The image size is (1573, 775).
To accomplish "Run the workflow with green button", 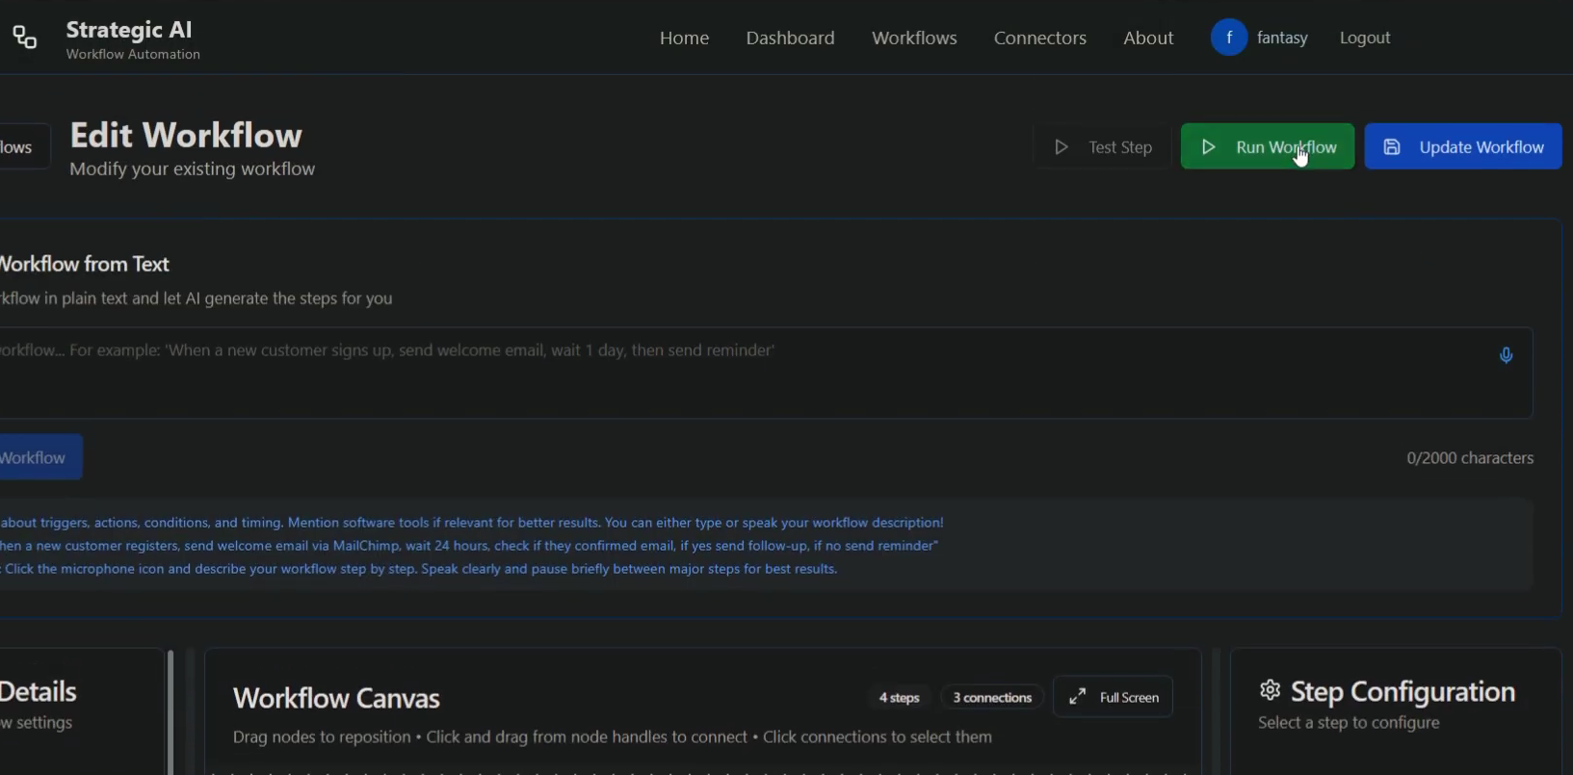I will [x=1267, y=147].
